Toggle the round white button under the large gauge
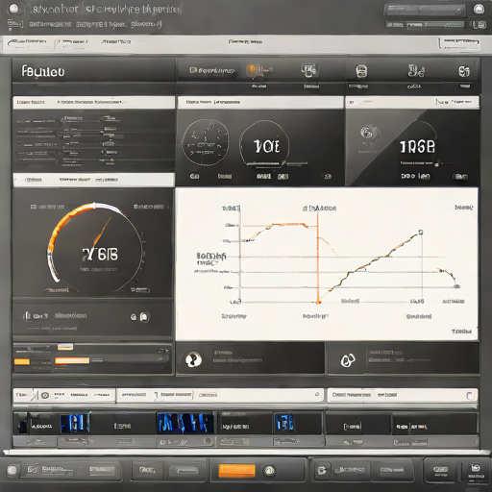The image size is (492, 492). pyautogui.click(x=144, y=317)
